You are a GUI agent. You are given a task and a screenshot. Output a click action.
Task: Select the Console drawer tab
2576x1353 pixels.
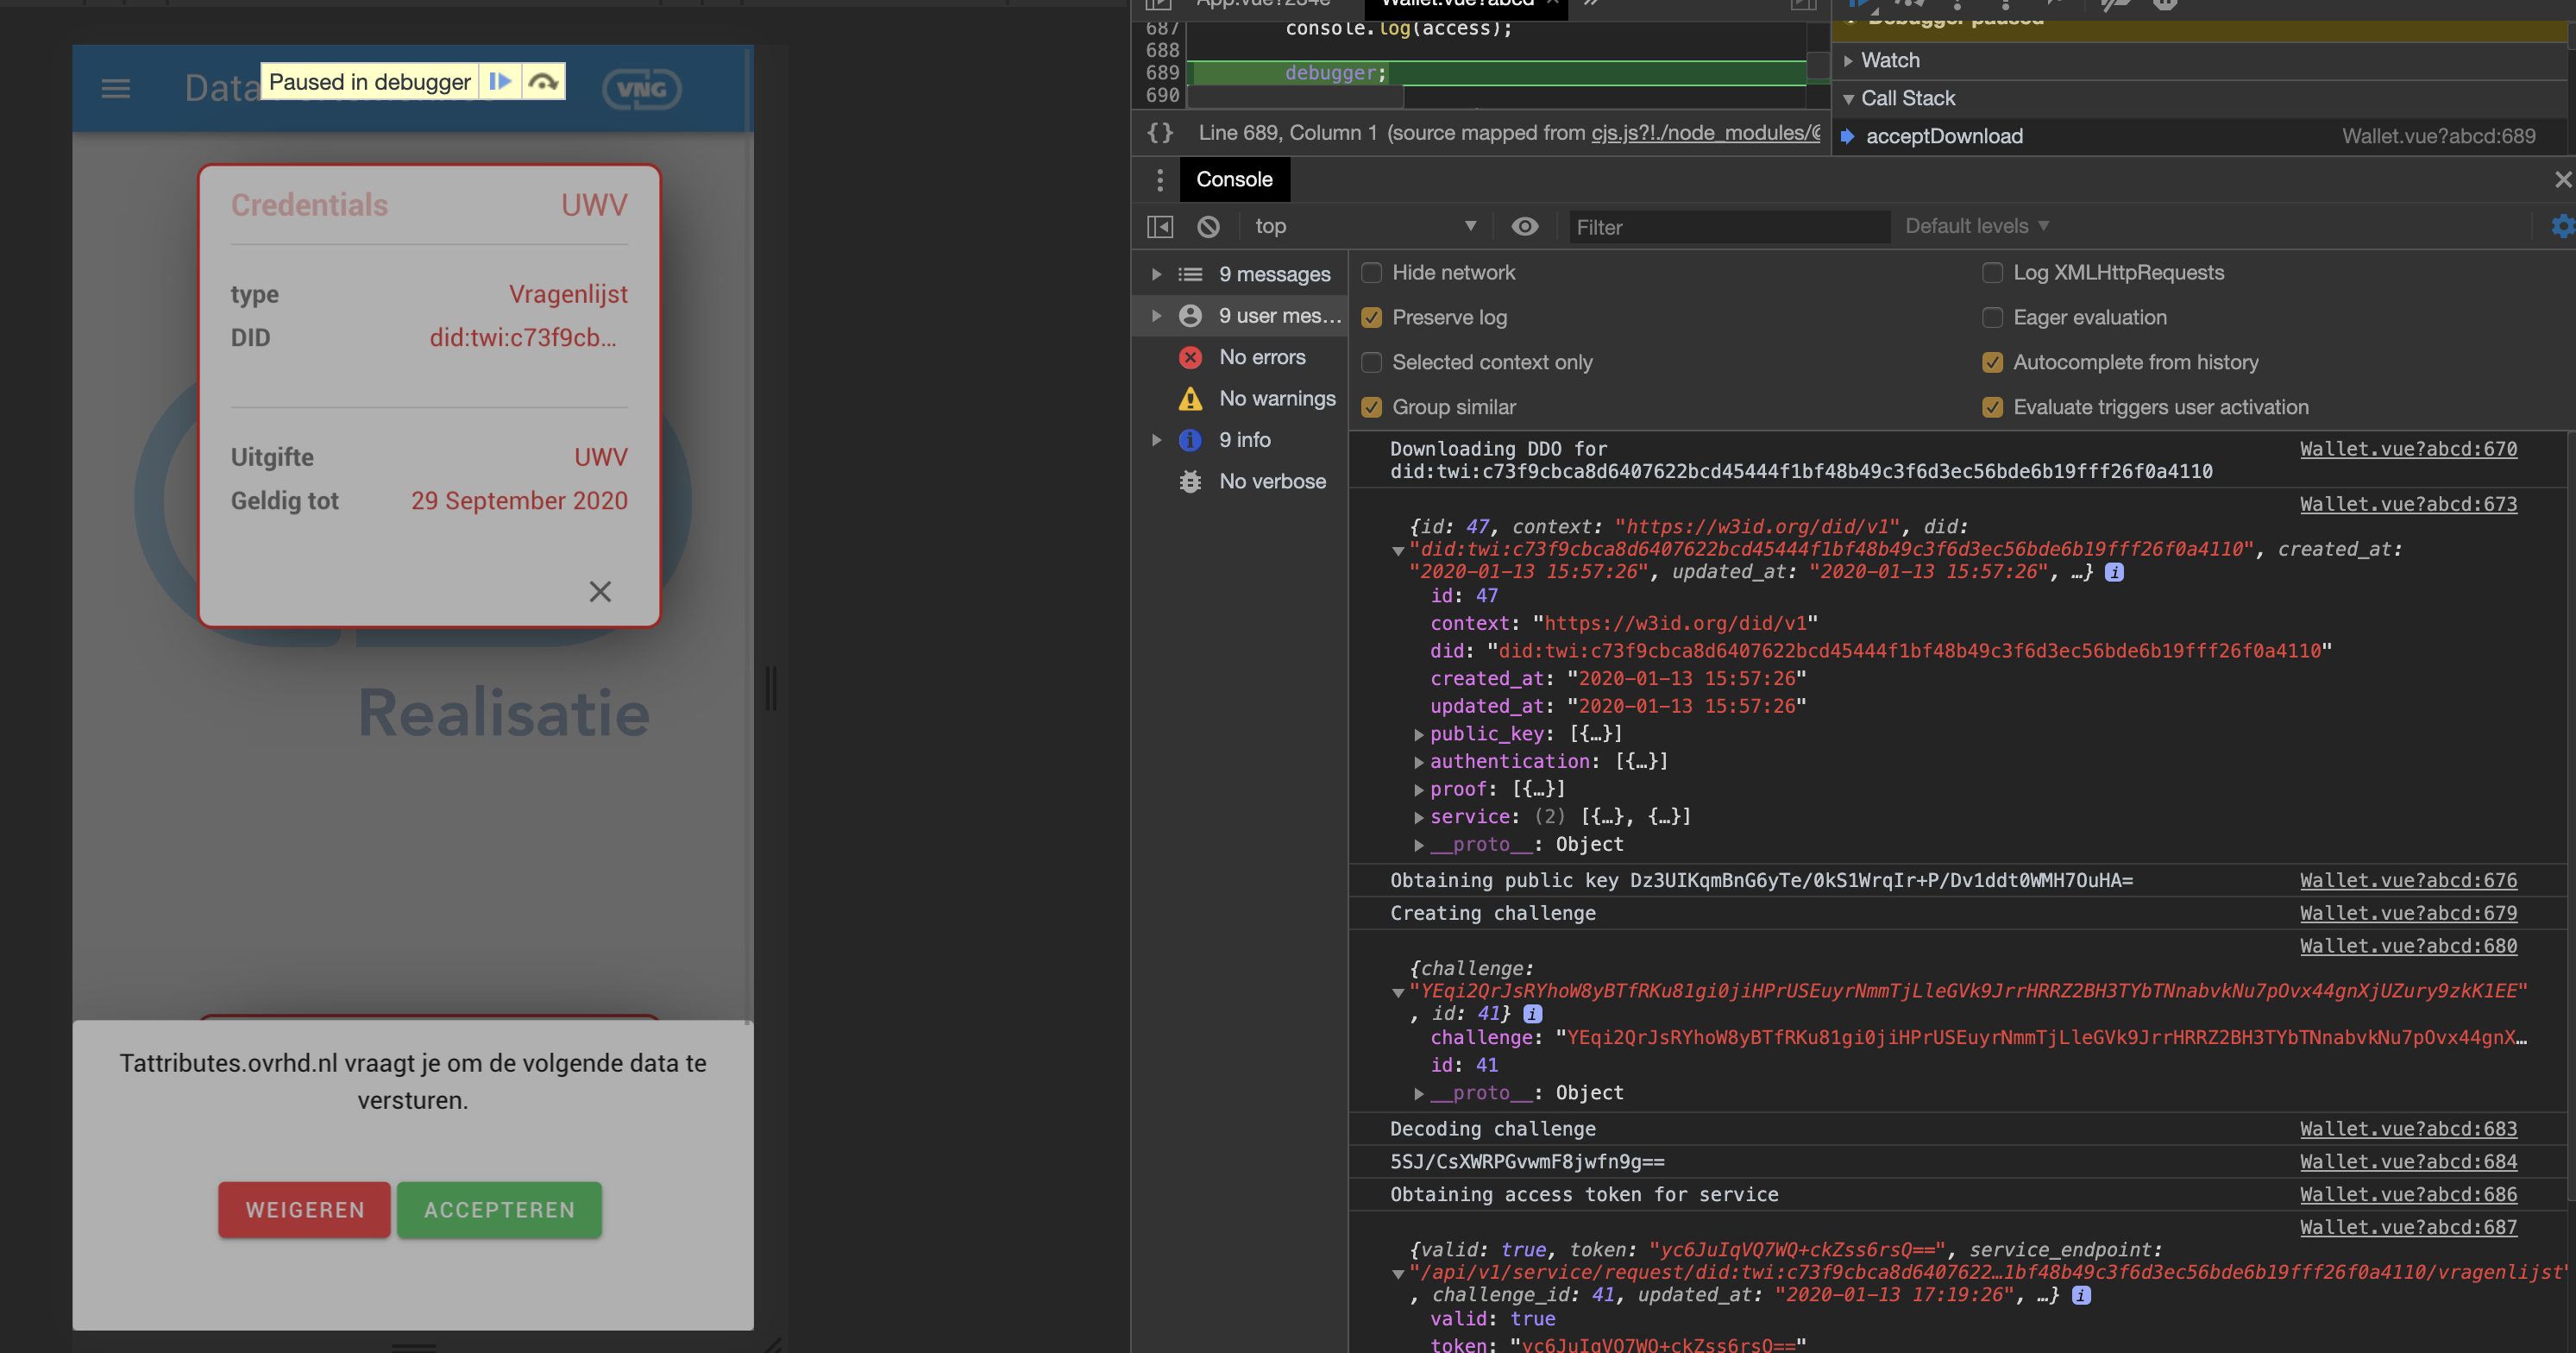(1234, 180)
